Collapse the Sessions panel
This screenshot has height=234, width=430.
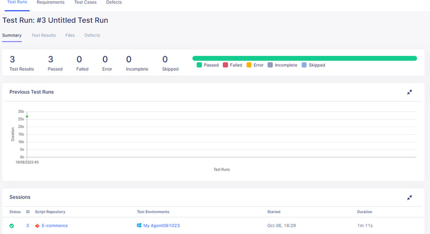click(x=409, y=198)
